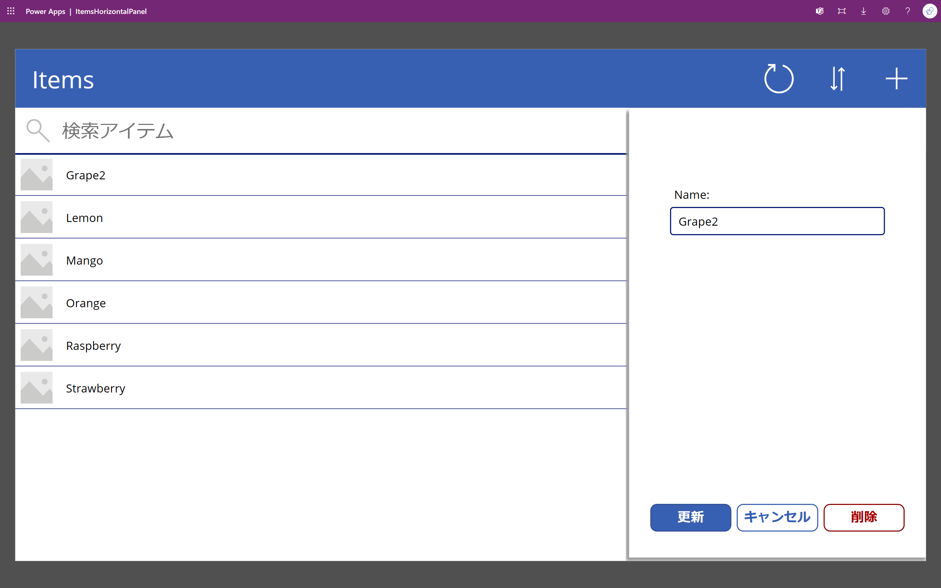Click the fit-to-screen icon in top bar
Screen dimensions: 941x588
point(841,11)
